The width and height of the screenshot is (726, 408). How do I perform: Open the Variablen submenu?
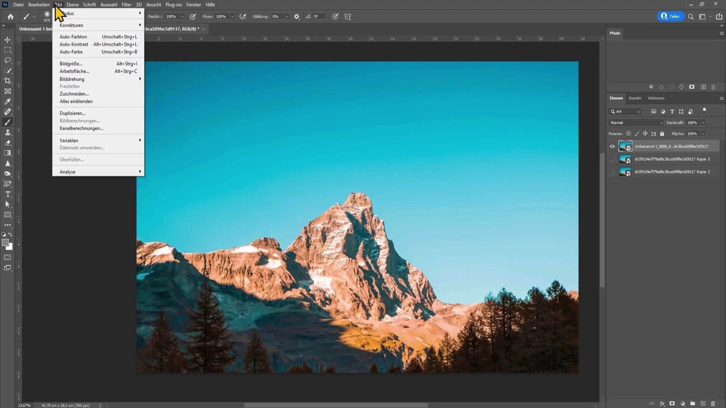point(69,140)
